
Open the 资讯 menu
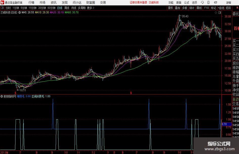click(54, 3)
